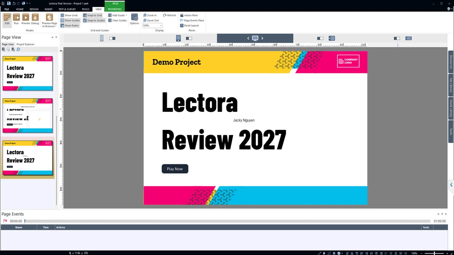Viewport: 454px width, 255px height.
Task: Select the desktop monitor view
Action: pyautogui.click(x=255, y=38)
